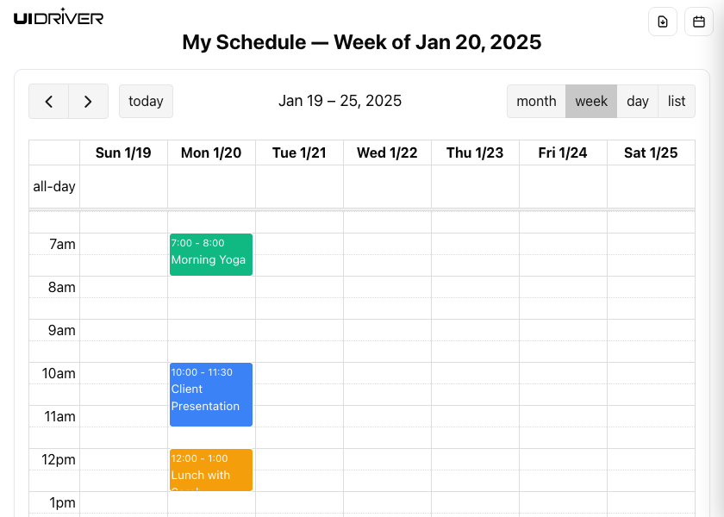Click the Sun 1/19 column header
Screen dimensions: 724x517
pyautogui.click(x=123, y=153)
